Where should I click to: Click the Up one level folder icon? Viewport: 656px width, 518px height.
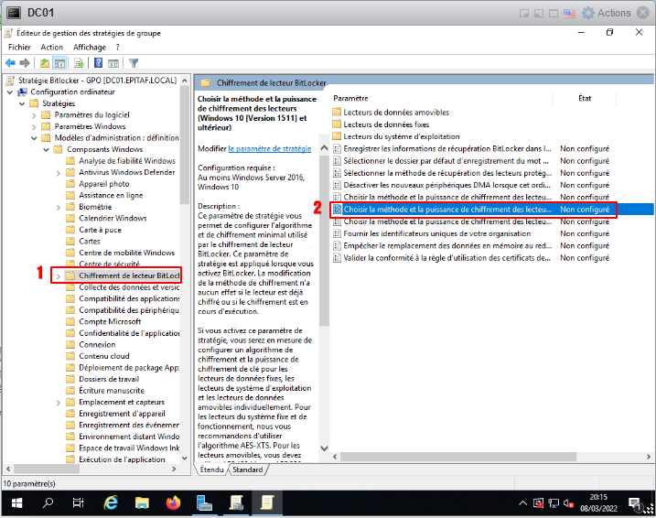[x=44, y=63]
